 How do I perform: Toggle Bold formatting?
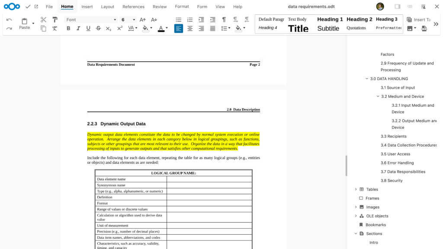[68, 28]
